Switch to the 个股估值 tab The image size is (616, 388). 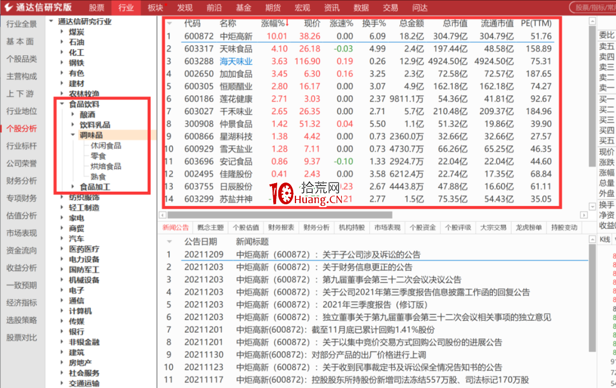pyautogui.click(x=246, y=227)
